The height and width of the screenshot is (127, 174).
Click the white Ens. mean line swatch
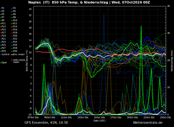[12, 54]
